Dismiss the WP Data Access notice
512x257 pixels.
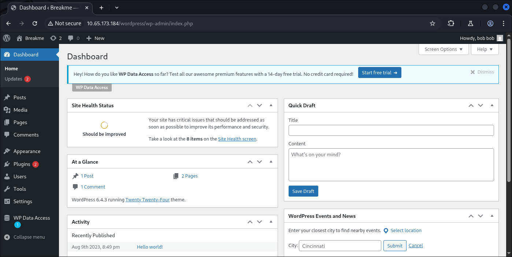[482, 72]
